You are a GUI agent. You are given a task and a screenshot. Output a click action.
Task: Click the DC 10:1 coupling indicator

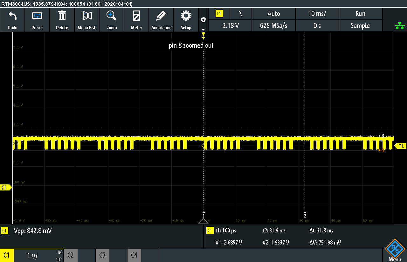pyautogui.click(x=60, y=255)
